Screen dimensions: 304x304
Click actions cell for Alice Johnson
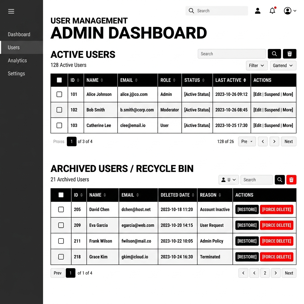coord(273,94)
